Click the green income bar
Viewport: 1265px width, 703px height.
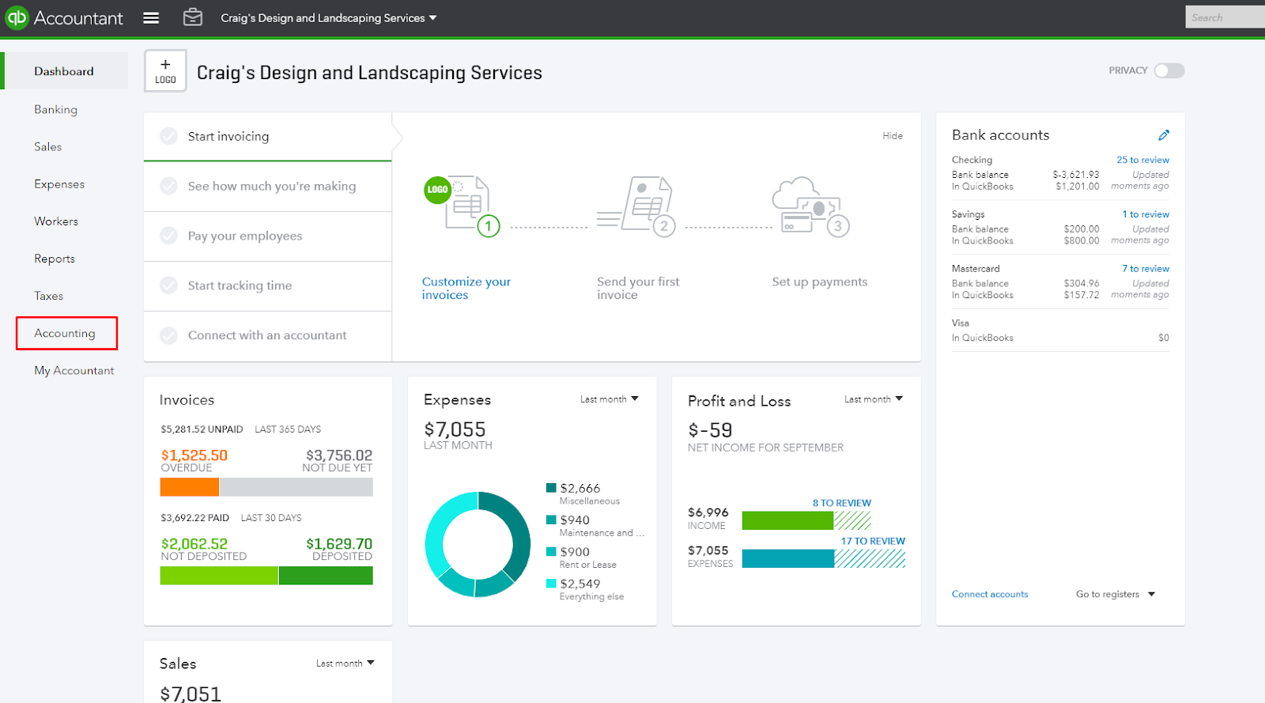pos(787,520)
